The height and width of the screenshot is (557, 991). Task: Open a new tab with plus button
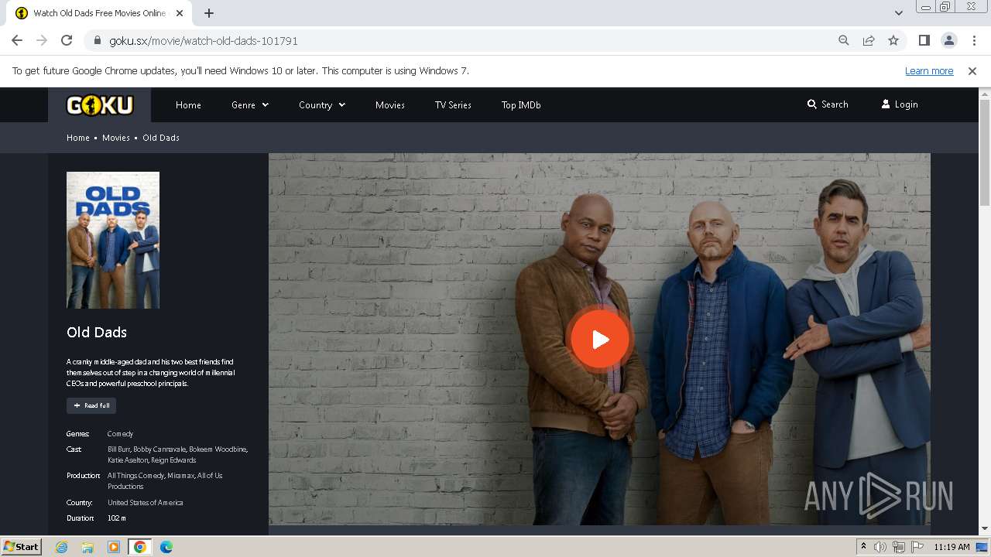pos(209,13)
